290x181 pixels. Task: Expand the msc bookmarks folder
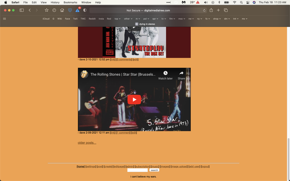coord(182,19)
